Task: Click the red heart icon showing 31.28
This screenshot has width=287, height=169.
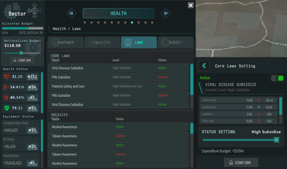Action: (x=7, y=77)
